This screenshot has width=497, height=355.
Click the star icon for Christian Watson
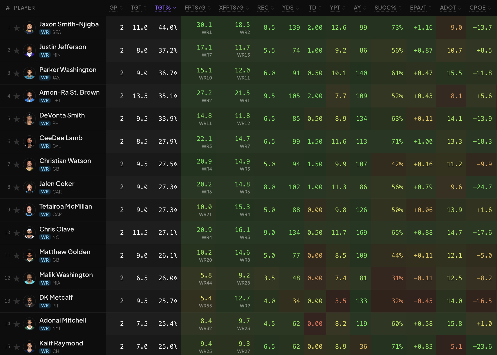click(17, 164)
